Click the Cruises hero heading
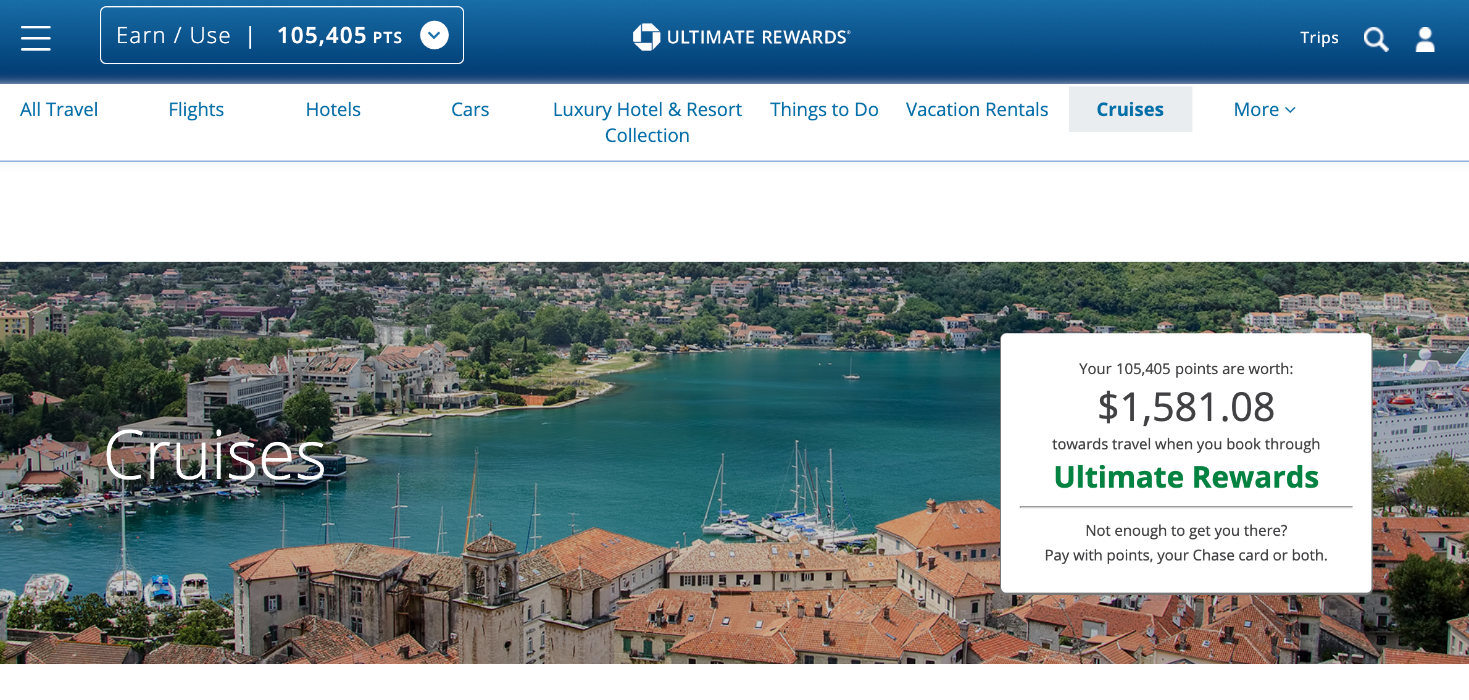This screenshot has height=700, width=1469. [215, 456]
